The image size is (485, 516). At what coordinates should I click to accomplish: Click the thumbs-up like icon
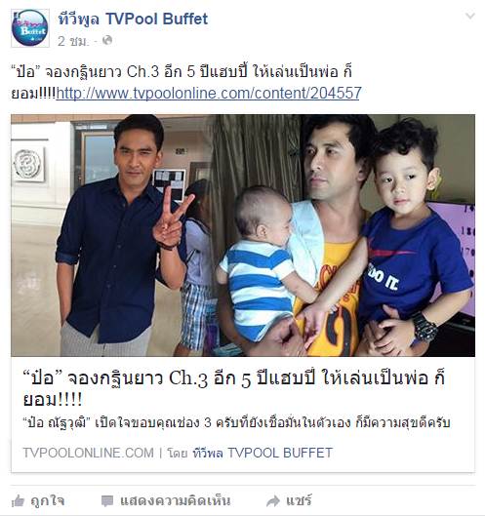(x=19, y=501)
